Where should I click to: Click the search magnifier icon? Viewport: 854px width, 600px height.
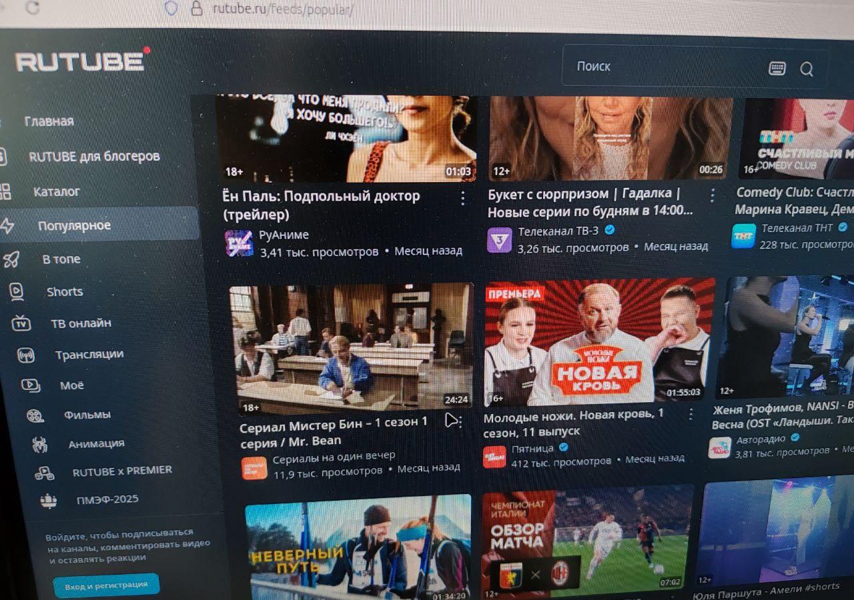pos(807,69)
